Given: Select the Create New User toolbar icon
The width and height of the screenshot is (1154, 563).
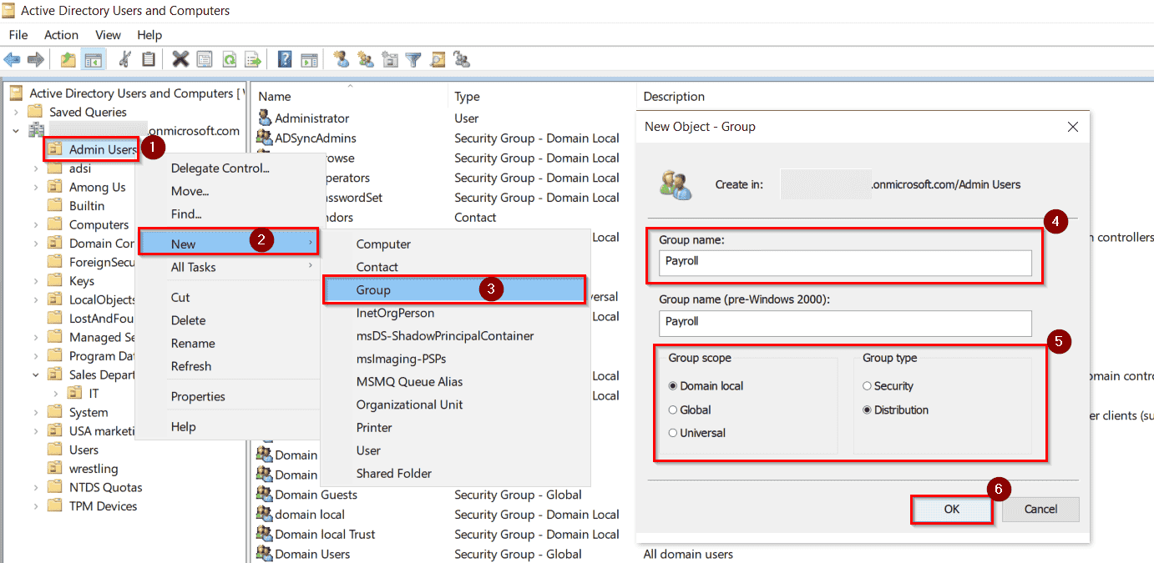Looking at the screenshot, I should [341, 59].
